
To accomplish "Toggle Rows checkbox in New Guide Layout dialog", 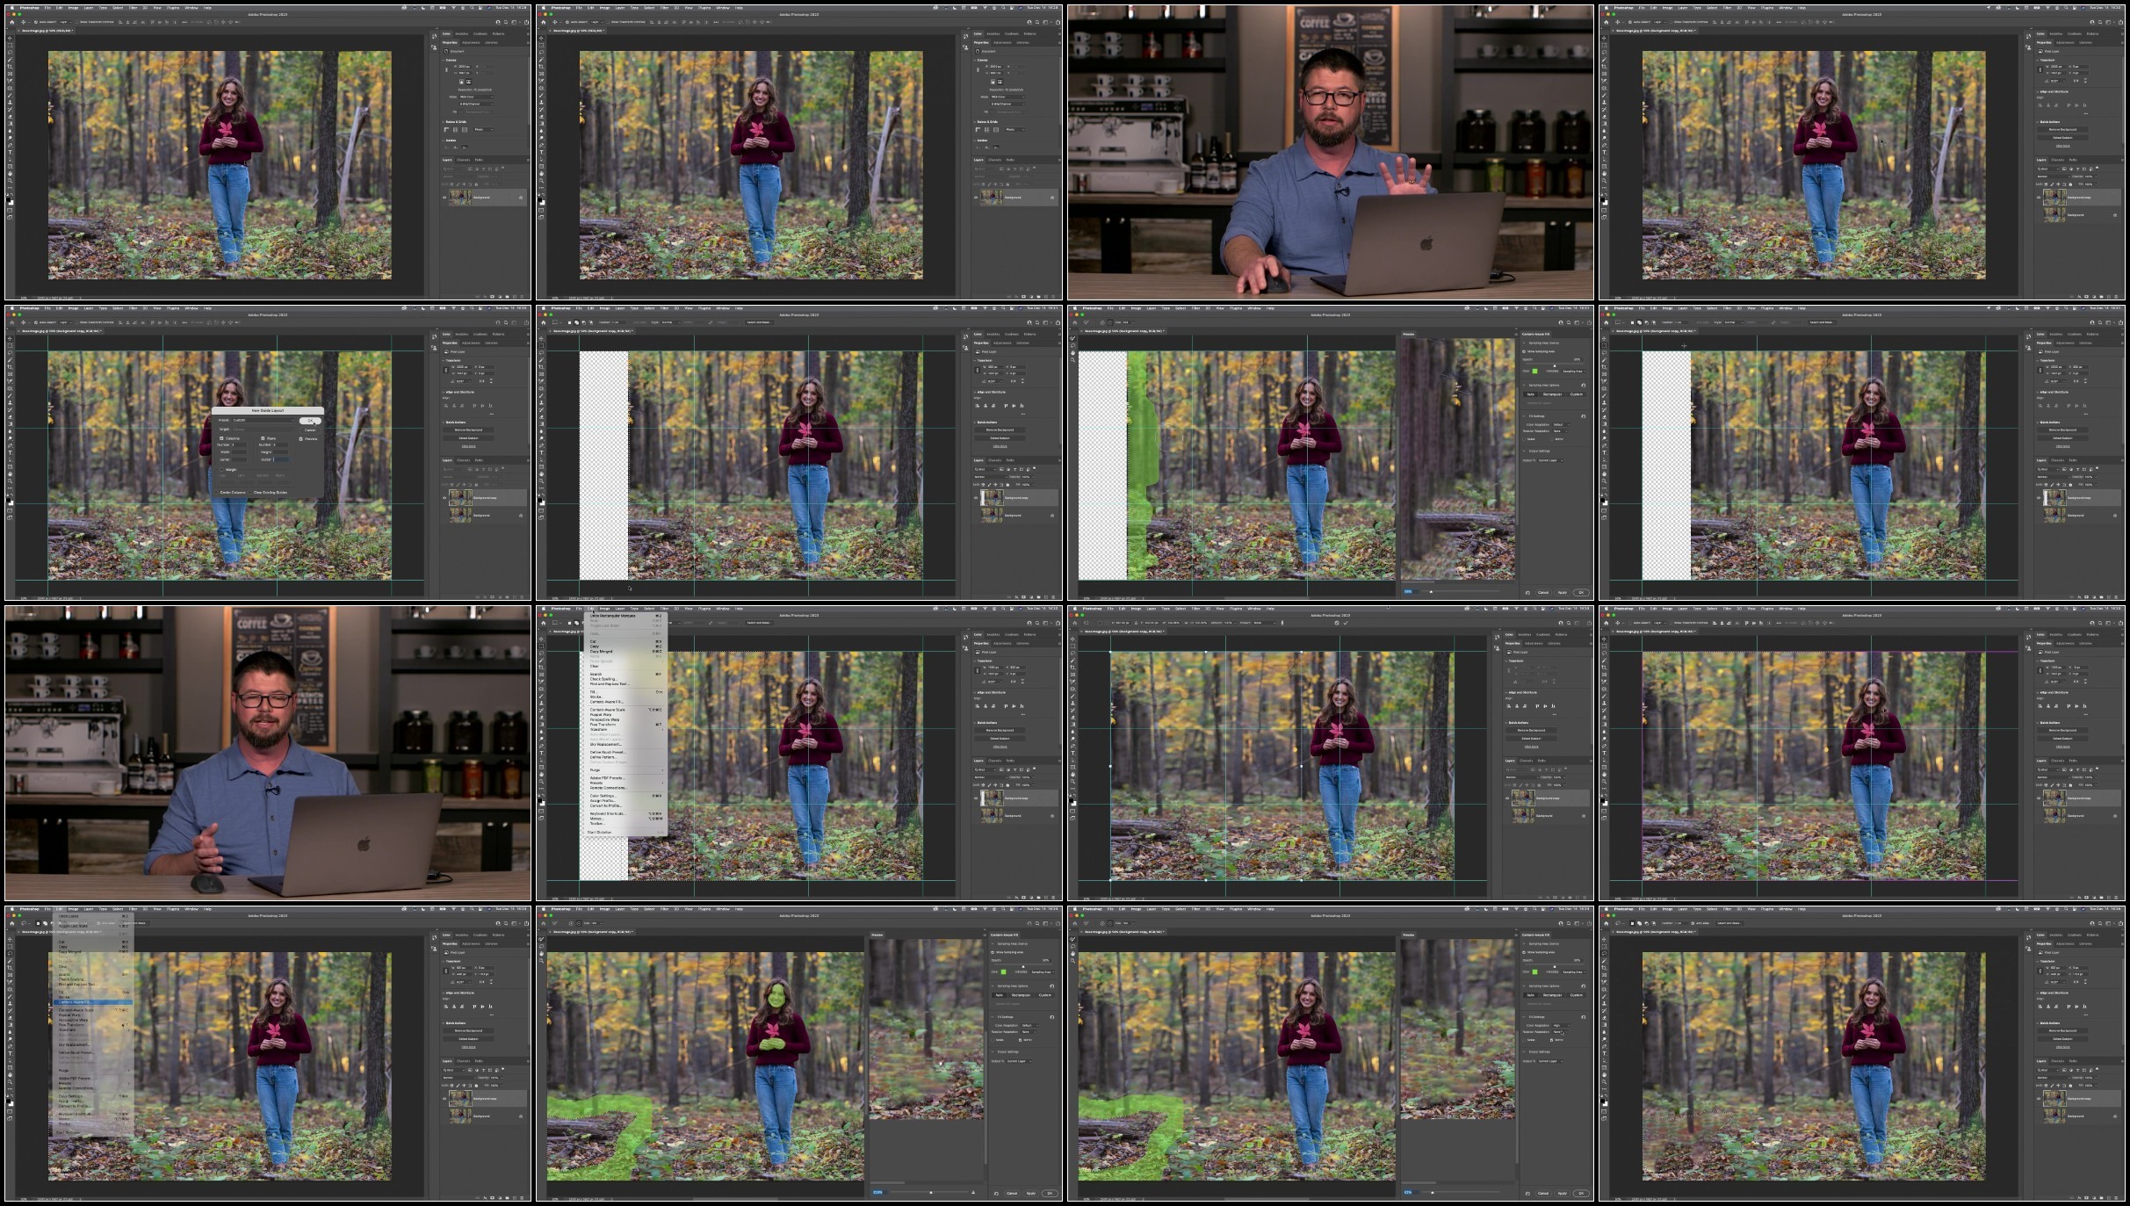I will click(263, 438).
